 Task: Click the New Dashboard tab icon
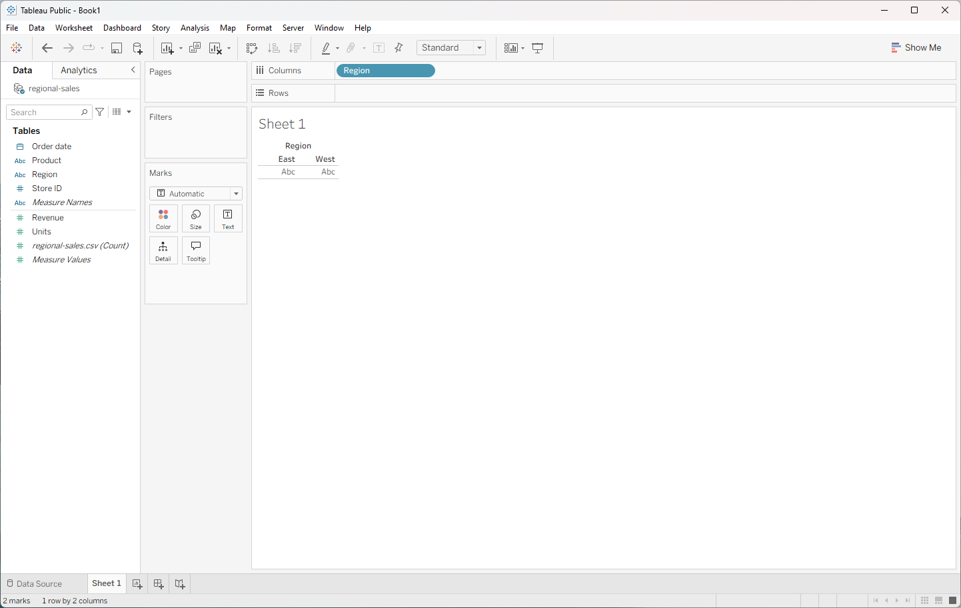[159, 583]
